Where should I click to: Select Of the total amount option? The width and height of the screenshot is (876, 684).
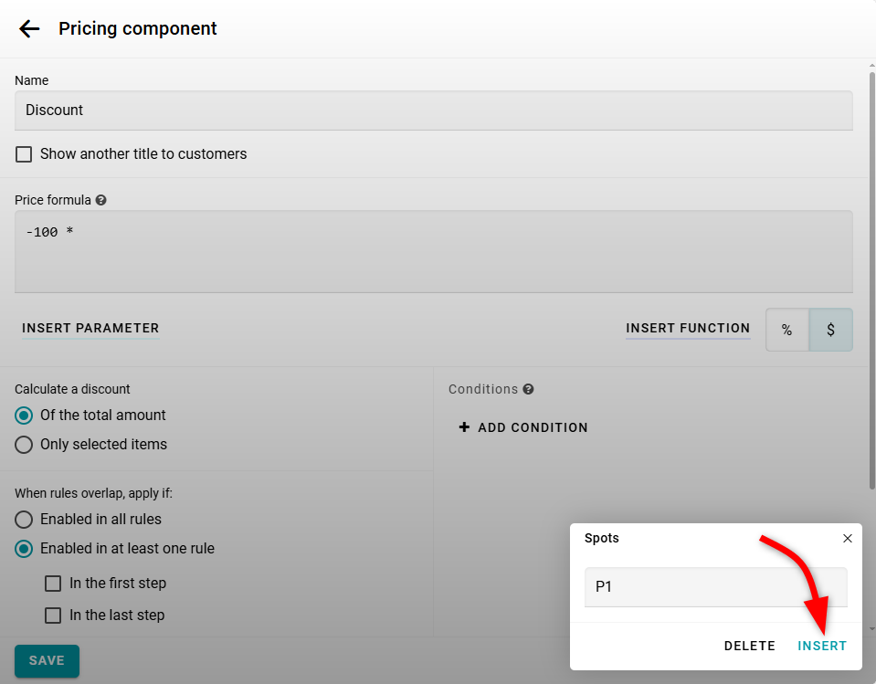coord(25,416)
